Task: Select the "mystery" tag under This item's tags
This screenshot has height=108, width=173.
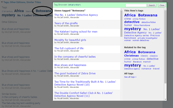Action: point(133,29)
